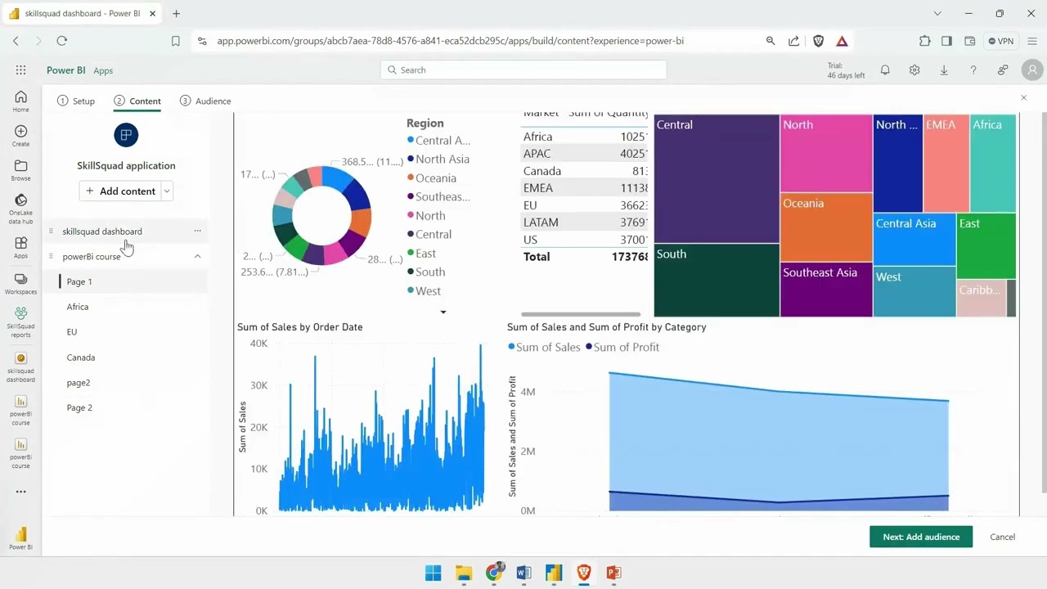
Task: Open notifications bell
Action: (885, 70)
